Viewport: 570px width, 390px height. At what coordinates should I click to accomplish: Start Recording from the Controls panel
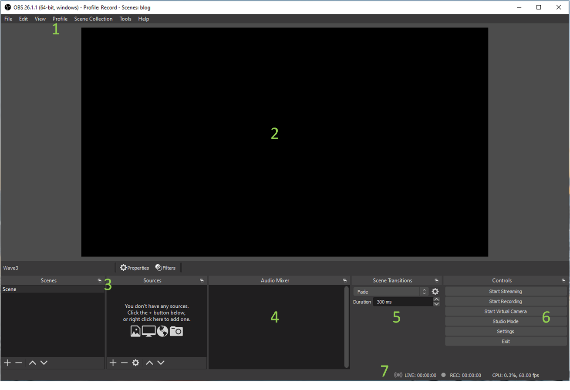pos(506,301)
